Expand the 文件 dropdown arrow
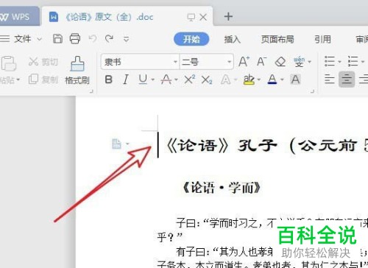 click(39, 39)
